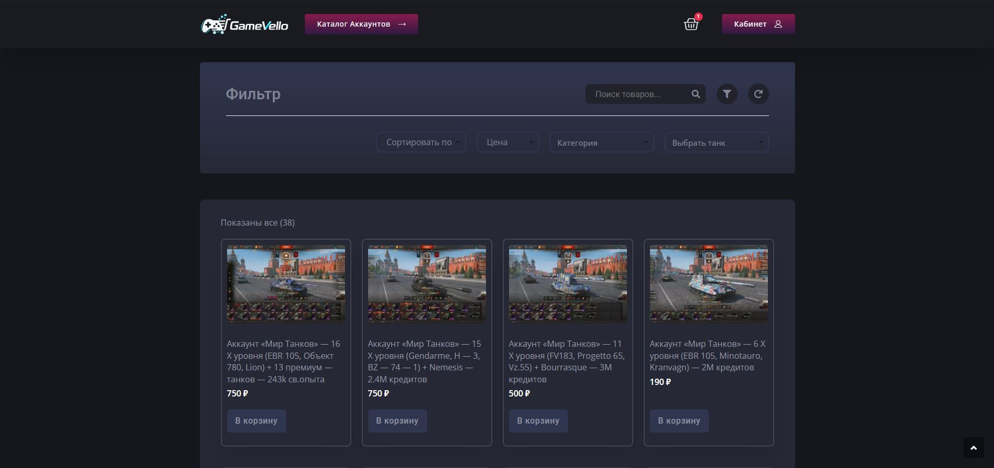Expand the Цена dropdown
The image size is (994, 468).
point(508,142)
